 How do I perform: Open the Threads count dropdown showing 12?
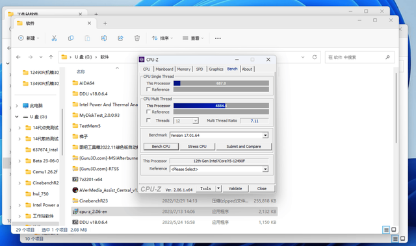pos(195,121)
